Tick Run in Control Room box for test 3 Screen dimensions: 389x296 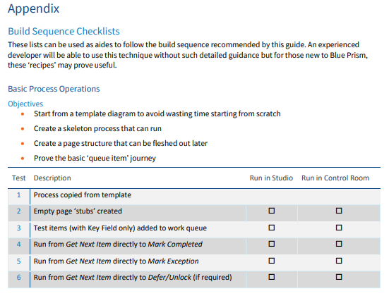(339, 228)
